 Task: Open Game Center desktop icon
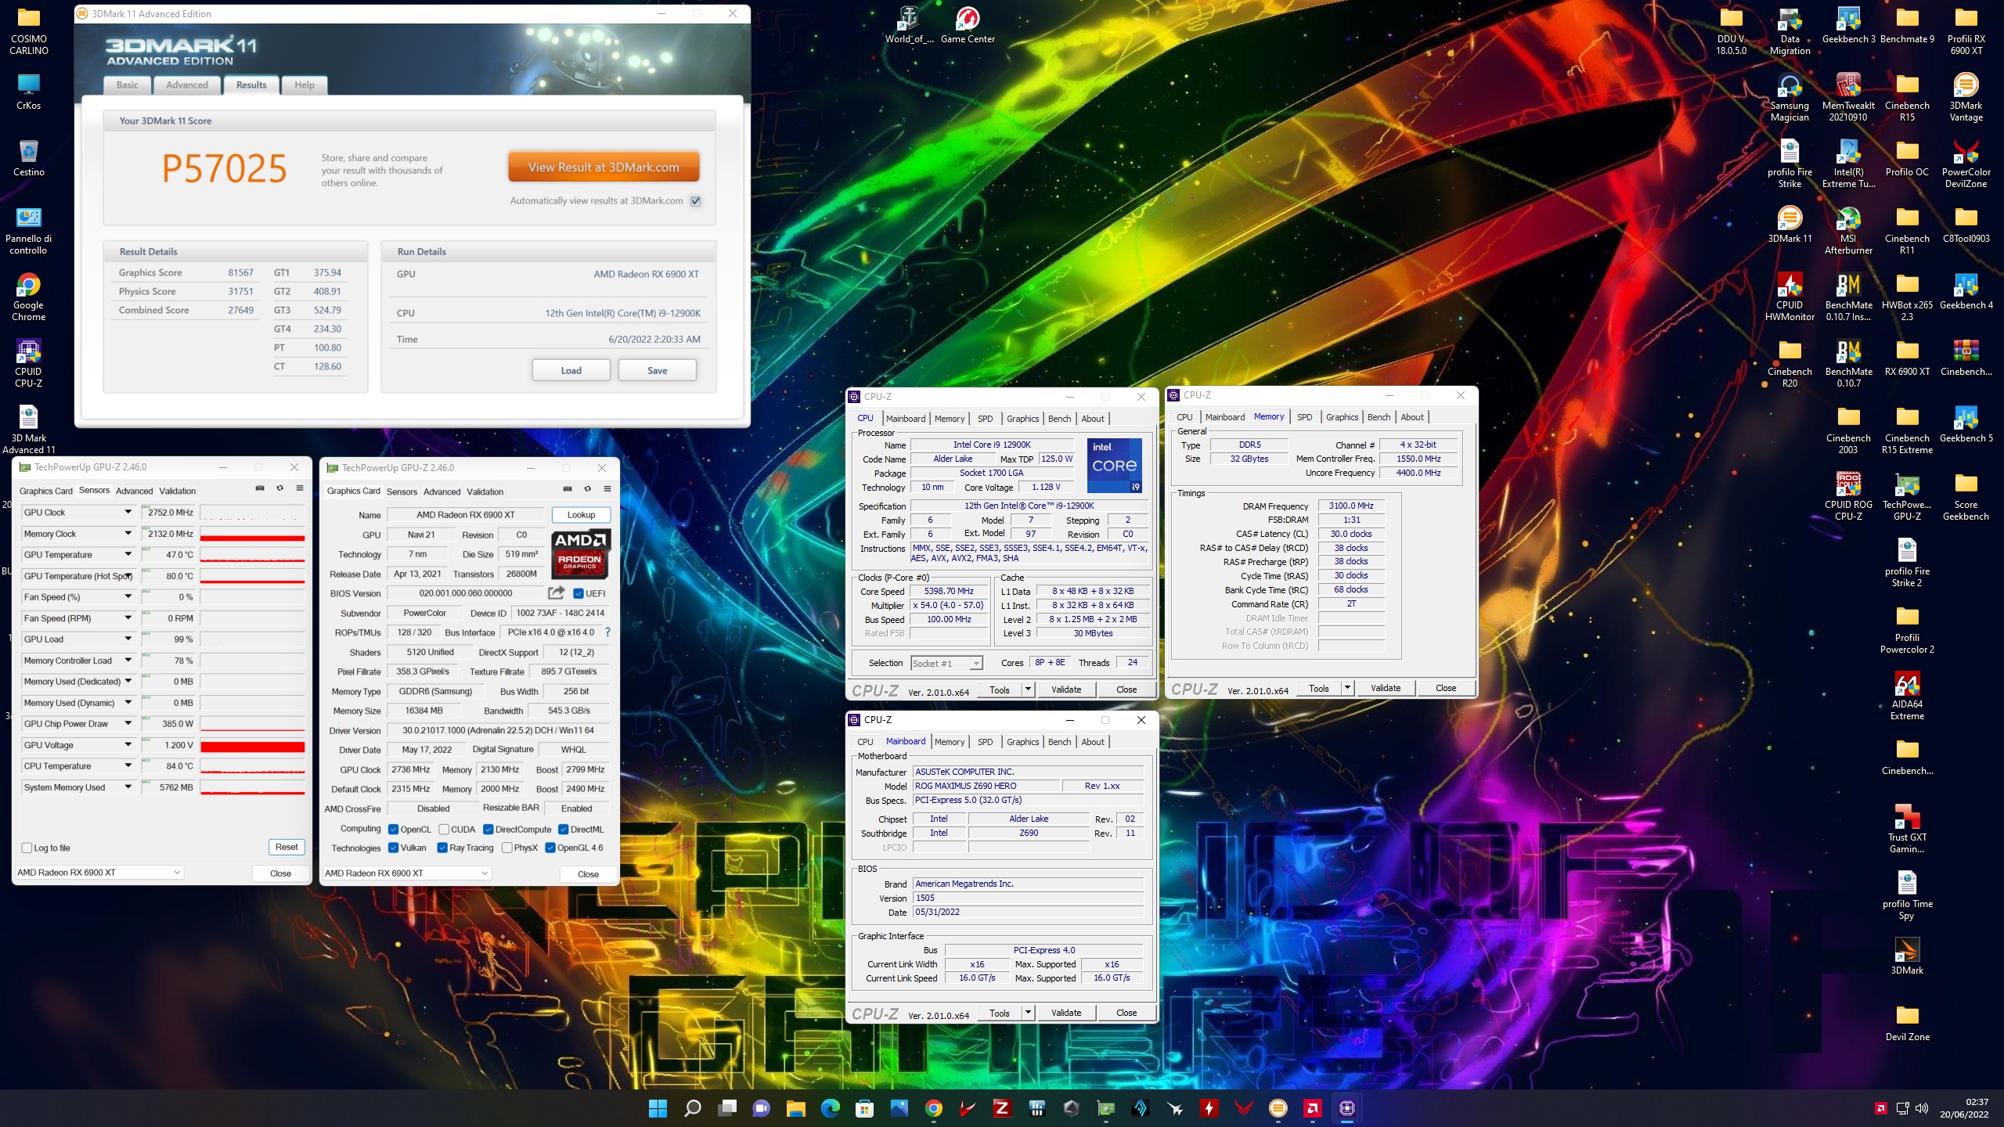click(968, 25)
